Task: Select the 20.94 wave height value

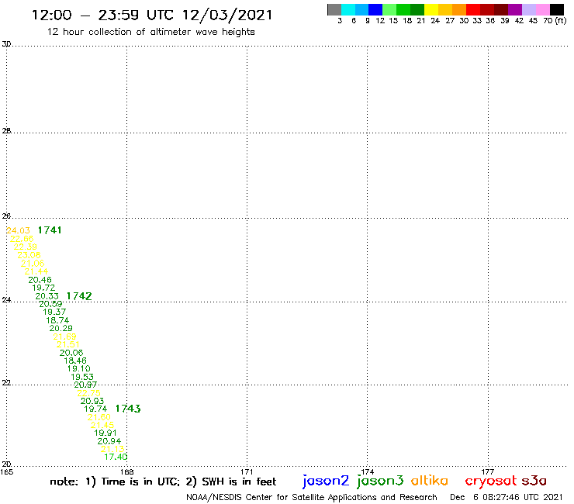Action: click(x=109, y=441)
